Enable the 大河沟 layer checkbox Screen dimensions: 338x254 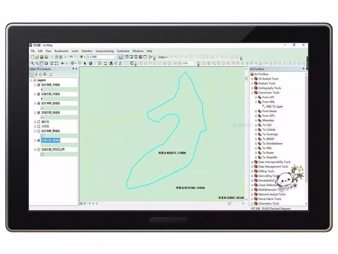tap(39, 126)
